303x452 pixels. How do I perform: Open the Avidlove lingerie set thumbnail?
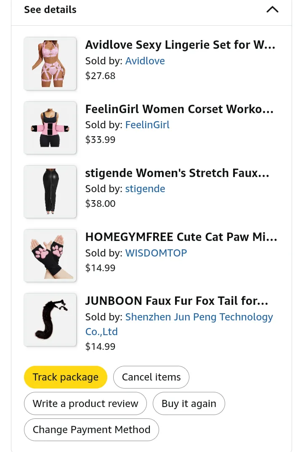(x=50, y=63)
